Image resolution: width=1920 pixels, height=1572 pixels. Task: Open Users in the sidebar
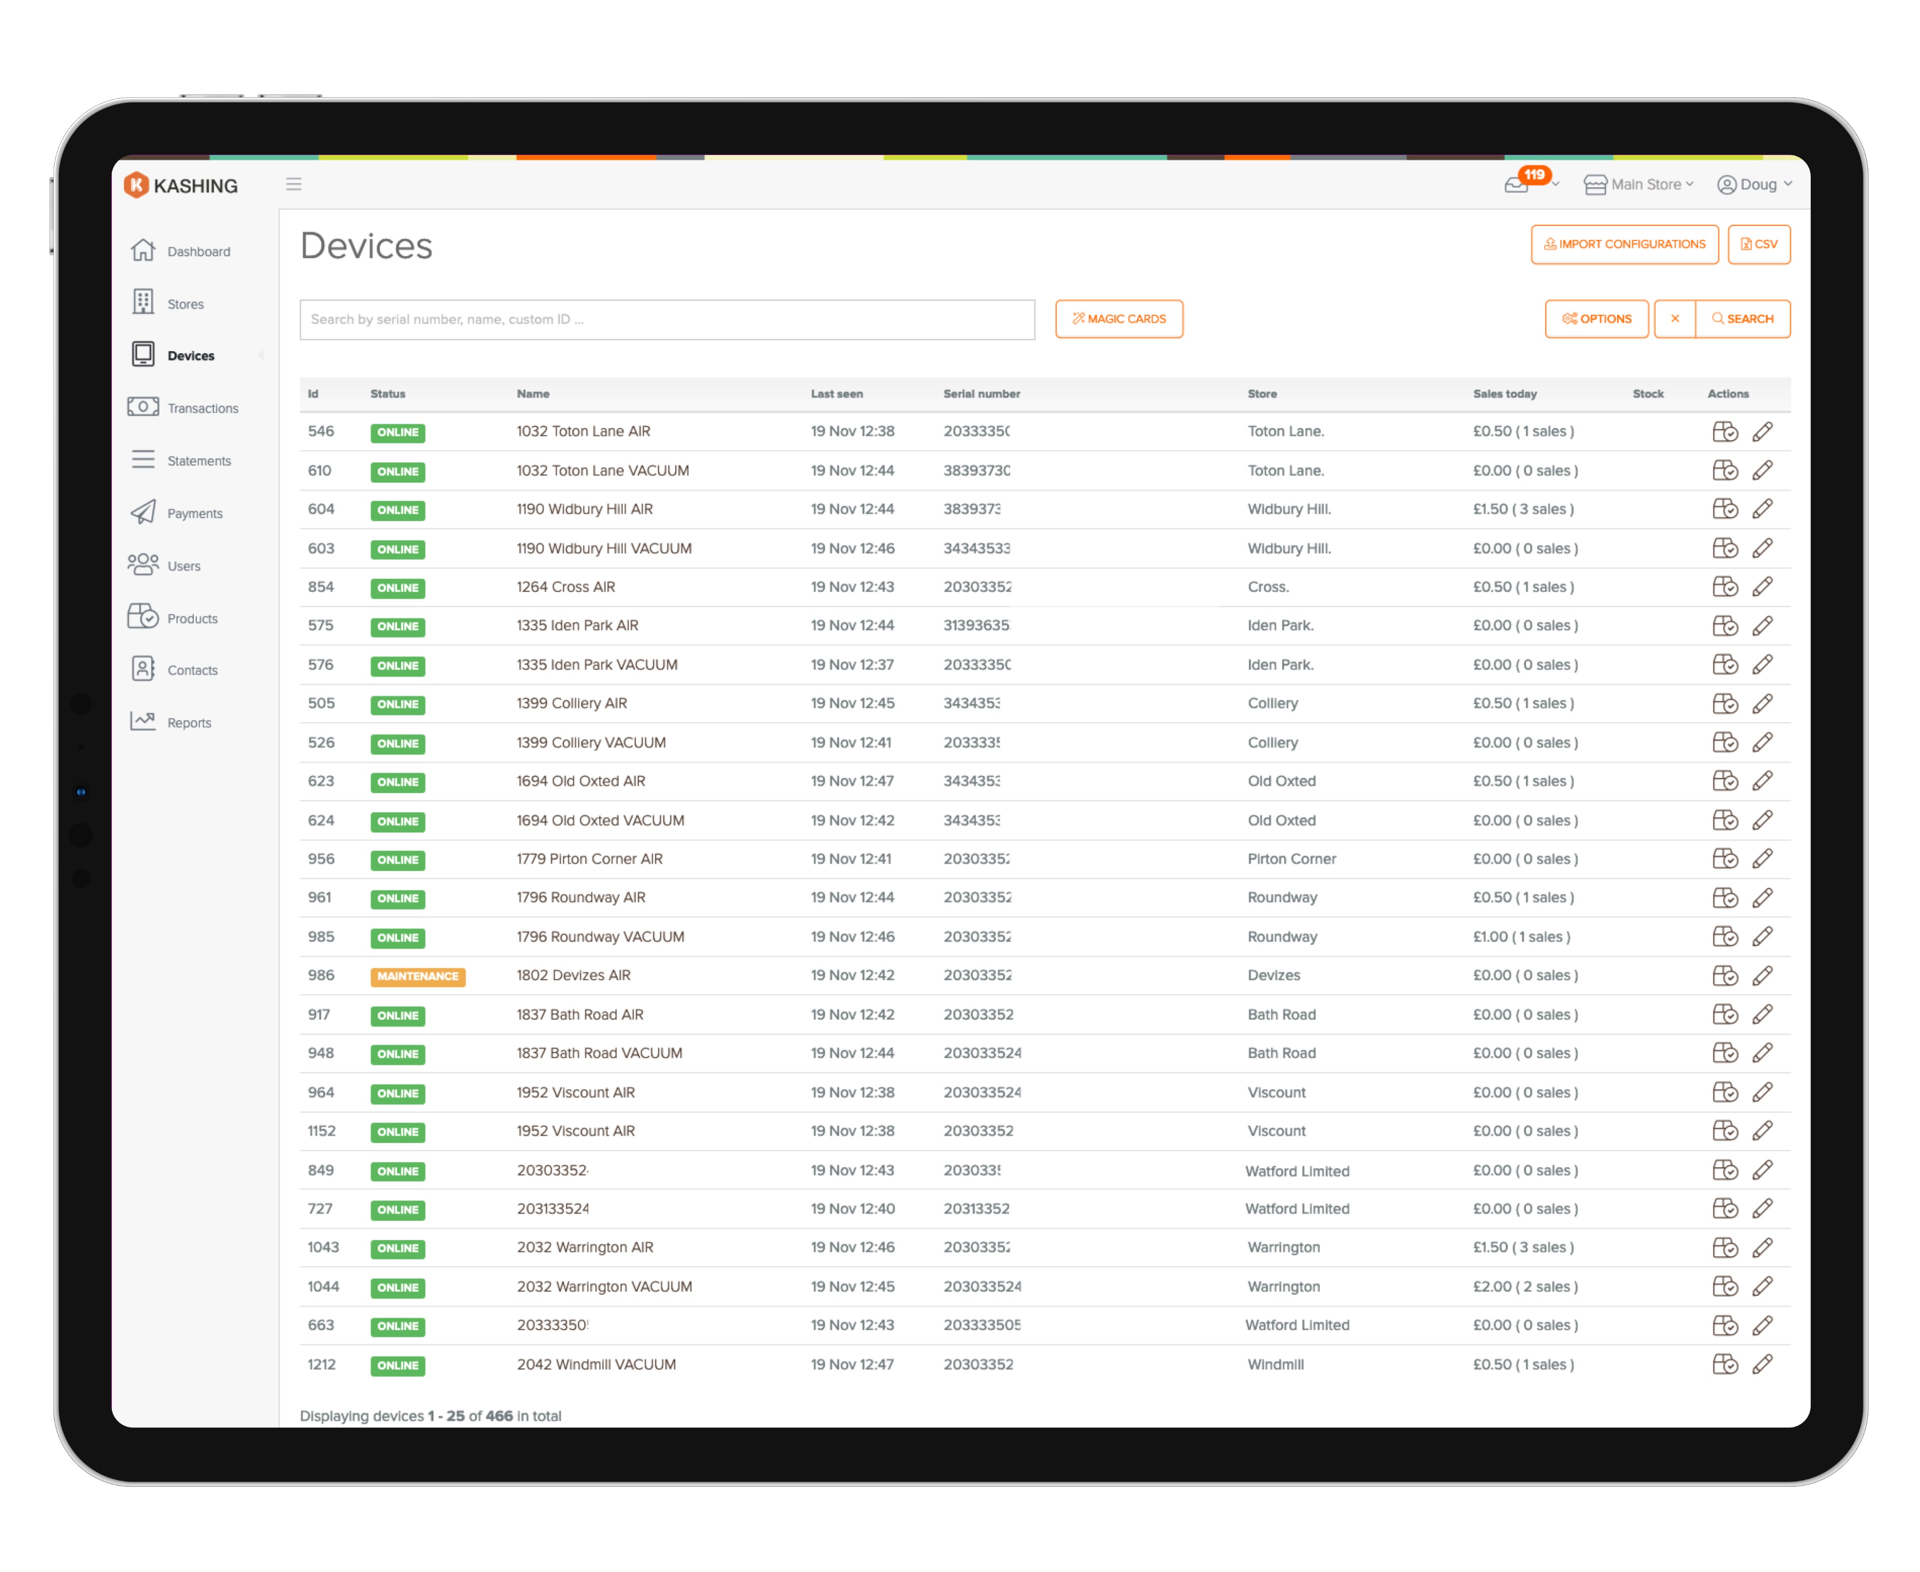(x=164, y=566)
